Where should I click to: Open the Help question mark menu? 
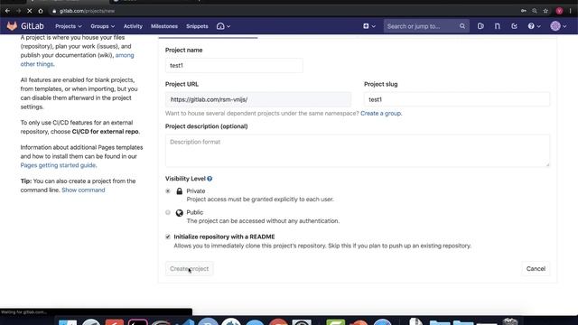tap(534, 26)
